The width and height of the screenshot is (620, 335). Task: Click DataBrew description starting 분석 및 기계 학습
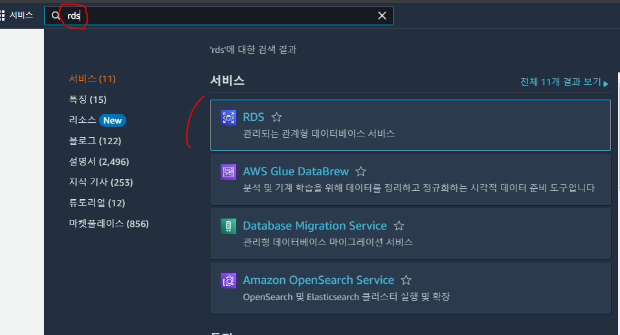tap(419, 188)
